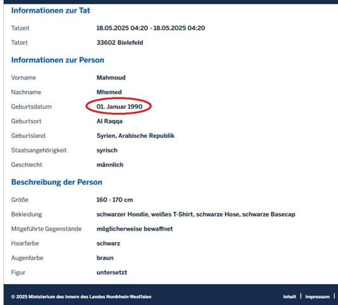Click the Größe value 160 - 170 cm

pyautogui.click(x=114, y=200)
